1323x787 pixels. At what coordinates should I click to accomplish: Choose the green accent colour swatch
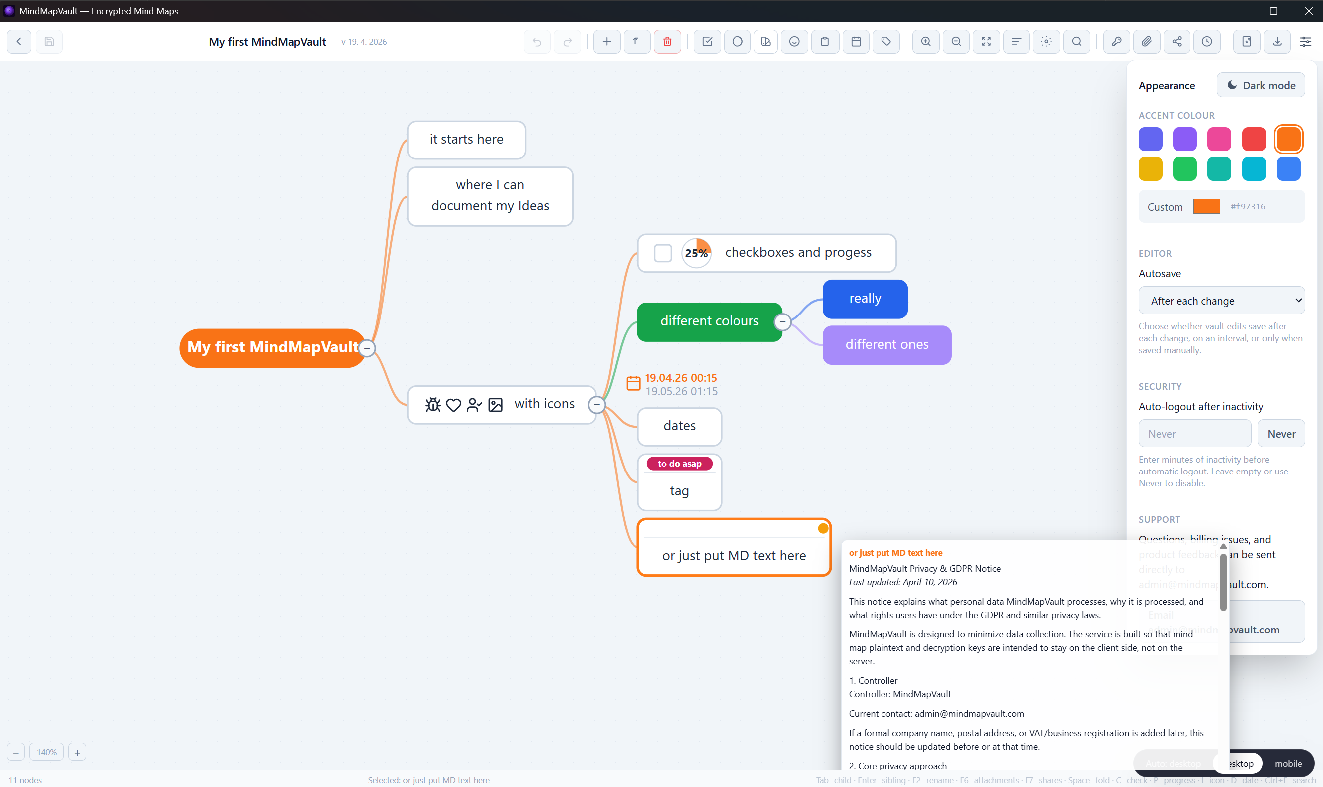coord(1184,169)
